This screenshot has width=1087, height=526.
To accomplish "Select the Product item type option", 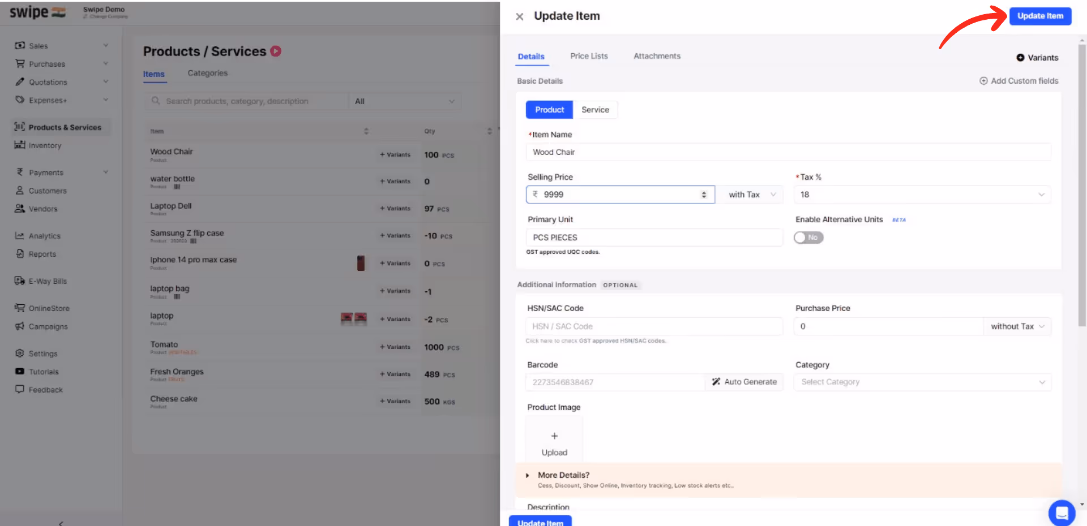I will pos(549,110).
